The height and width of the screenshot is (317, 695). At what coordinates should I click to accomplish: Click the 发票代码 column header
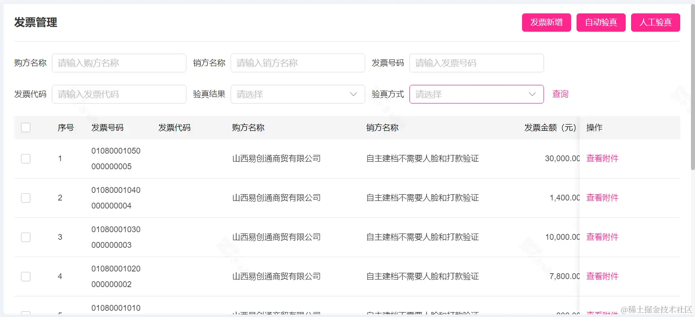175,128
